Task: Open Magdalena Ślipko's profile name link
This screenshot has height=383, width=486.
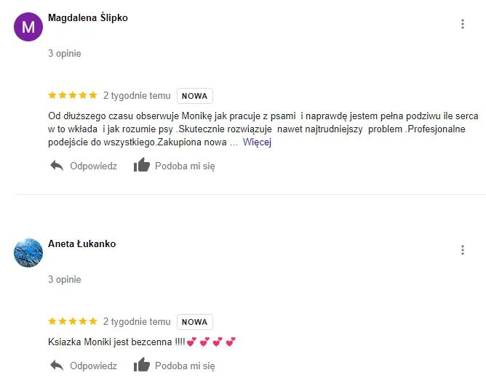Action: point(88,18)
